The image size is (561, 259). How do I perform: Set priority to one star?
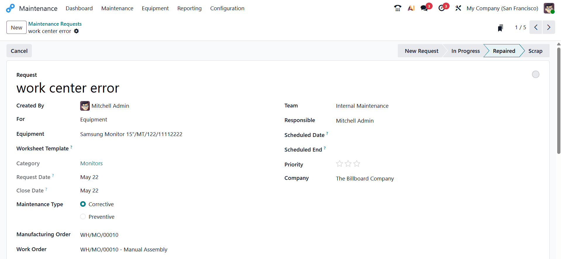point(339,164)
